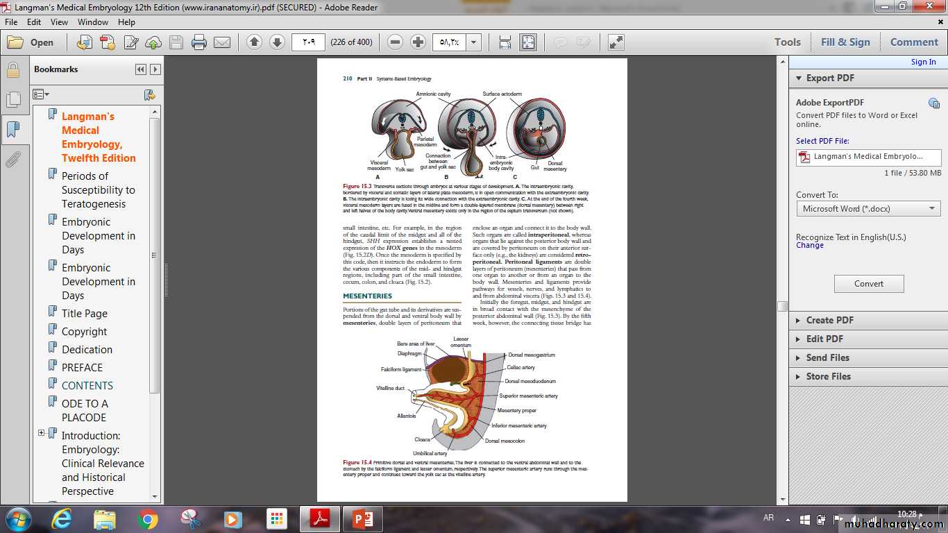
Task: Toggle the Bookmarks navigation panel button
Action: pos(12,130)
